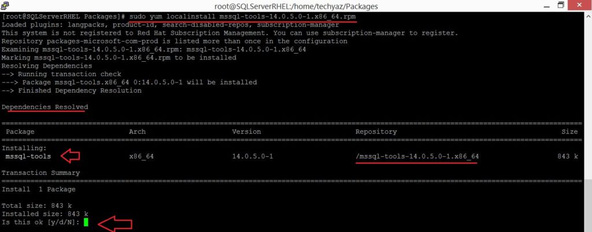Click the 'mssql-tools' package name in the table
This screenshot has height=232, width=592.
coord(28,156)
